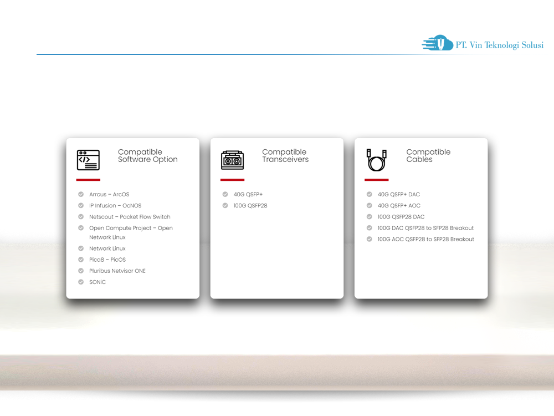
Task: Toggle the check next to 40G QSFP+ AOC
Action: click(369, 205)
